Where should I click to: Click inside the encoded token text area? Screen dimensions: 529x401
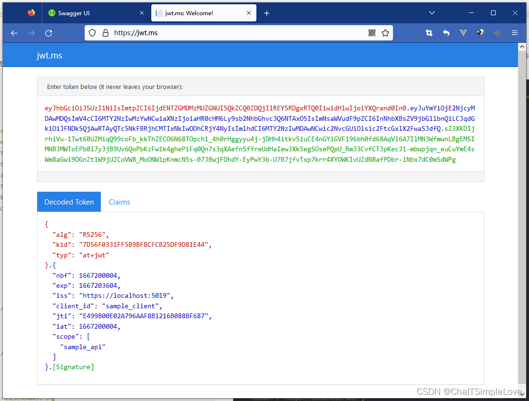260,134
